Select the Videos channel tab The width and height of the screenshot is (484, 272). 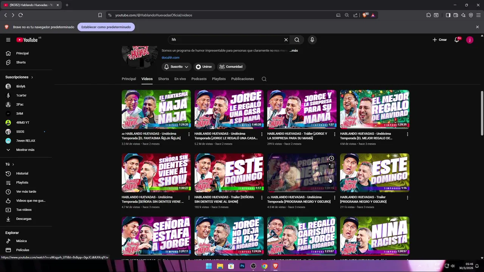click(147, 79)
